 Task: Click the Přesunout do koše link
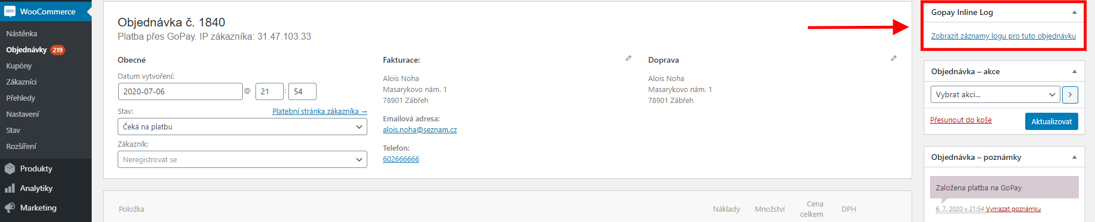click(x=961, y=120)
